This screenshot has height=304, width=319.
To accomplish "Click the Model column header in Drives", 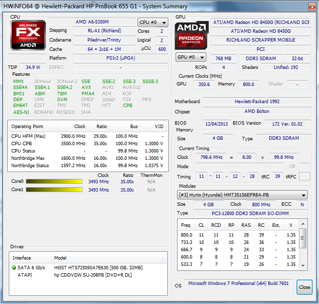I will pos(107,258).
